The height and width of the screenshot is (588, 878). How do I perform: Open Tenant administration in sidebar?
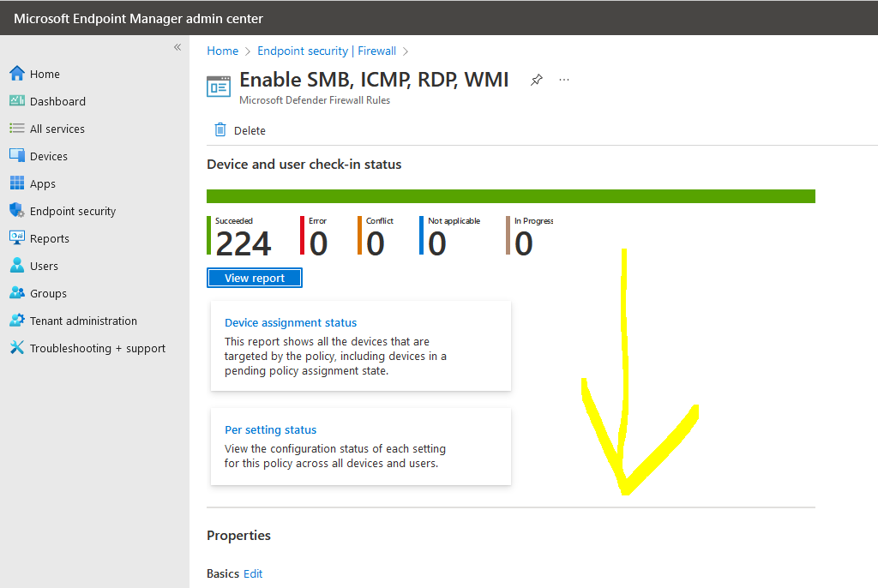click(x=83, y=321)
